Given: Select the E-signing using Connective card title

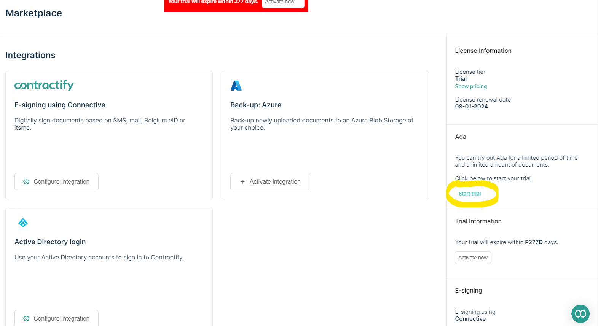Looking at the screenshot, I should tap(60, 105).
